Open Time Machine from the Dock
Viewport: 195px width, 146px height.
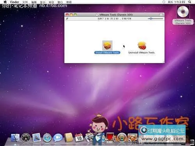click(x=122, y=137)
